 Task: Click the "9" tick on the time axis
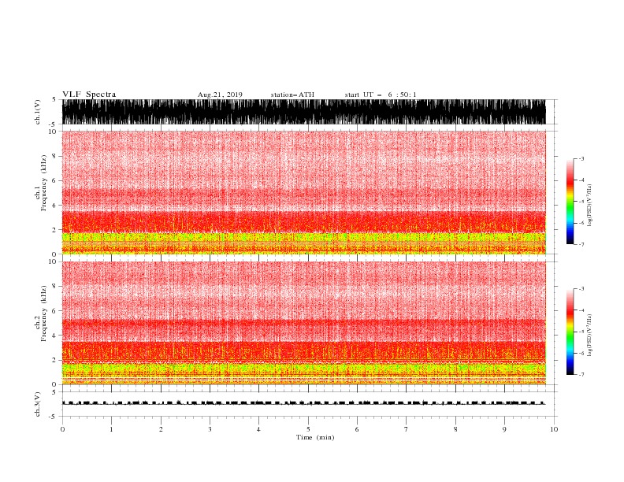tap(504, 429)
